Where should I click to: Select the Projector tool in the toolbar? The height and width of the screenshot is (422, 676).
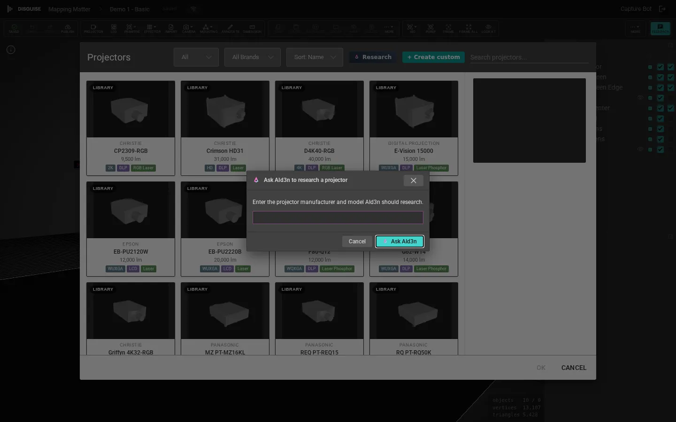(x=93, y=28)
